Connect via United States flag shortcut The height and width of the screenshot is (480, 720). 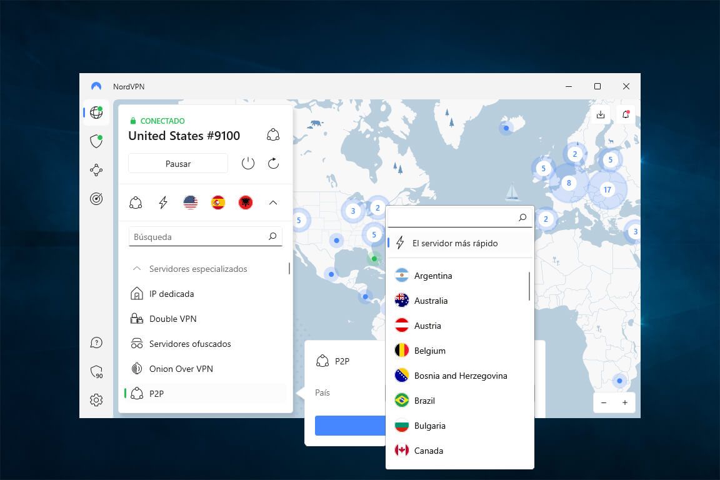click(191, 202)
